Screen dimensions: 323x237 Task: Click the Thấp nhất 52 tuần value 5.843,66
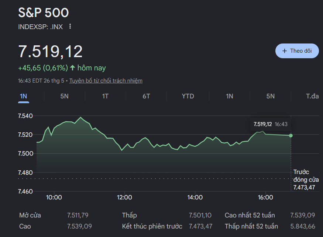303,226
